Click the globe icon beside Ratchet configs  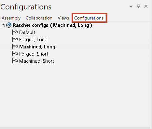[9, 25]
